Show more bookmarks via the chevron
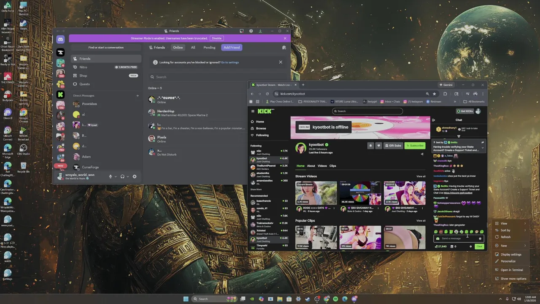Screen dimensions: 540x304 pos(455,102)
